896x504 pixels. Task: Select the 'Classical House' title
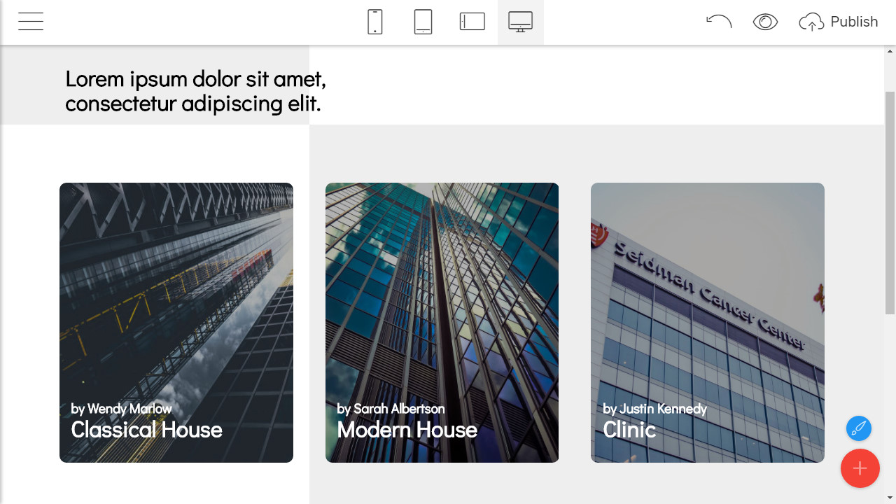click(146, 429)
